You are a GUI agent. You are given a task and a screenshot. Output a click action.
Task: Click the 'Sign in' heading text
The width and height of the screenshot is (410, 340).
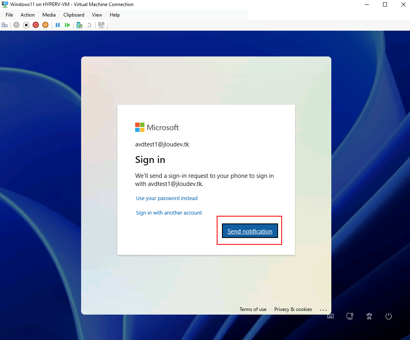pyautogui.click(x=150, y=160)
